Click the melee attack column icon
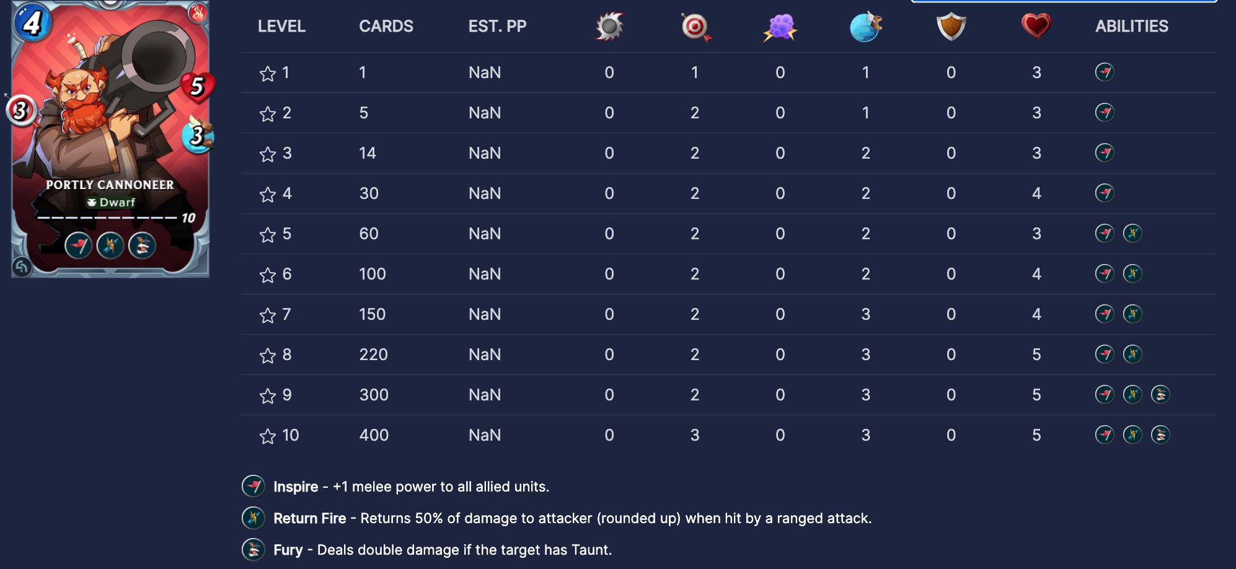This screenshot has width=1236, height=569. [x=609, y=27]
